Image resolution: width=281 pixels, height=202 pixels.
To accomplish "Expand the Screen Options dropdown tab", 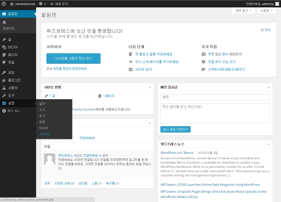I will click(243, 11).
